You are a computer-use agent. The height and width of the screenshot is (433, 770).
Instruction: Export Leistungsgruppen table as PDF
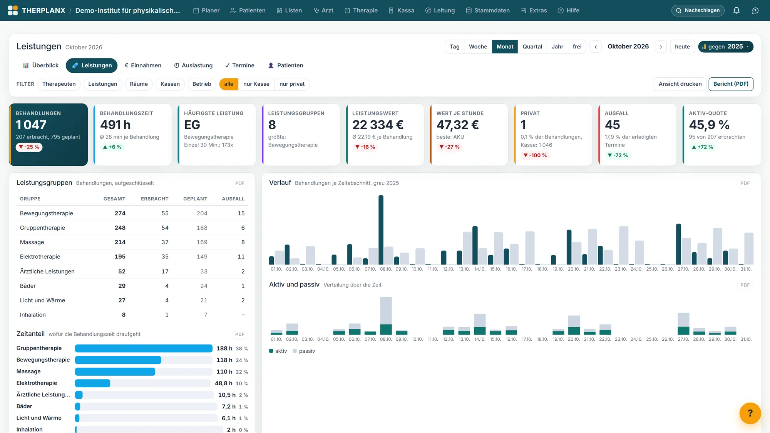(x=239, y=183)
